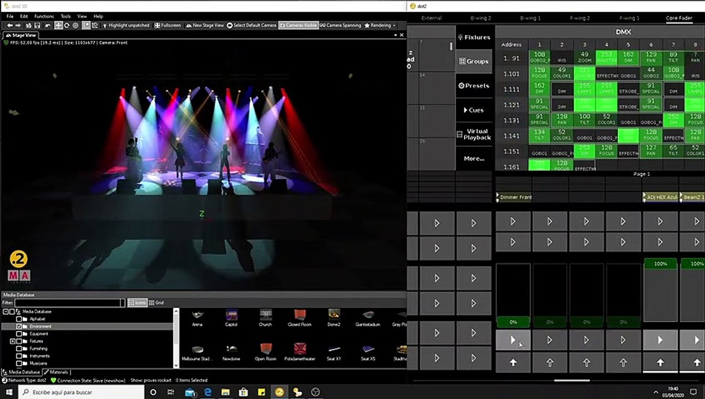Check the Equipment folder checkbox
This screenshot has width=705, height=399.
19,334
